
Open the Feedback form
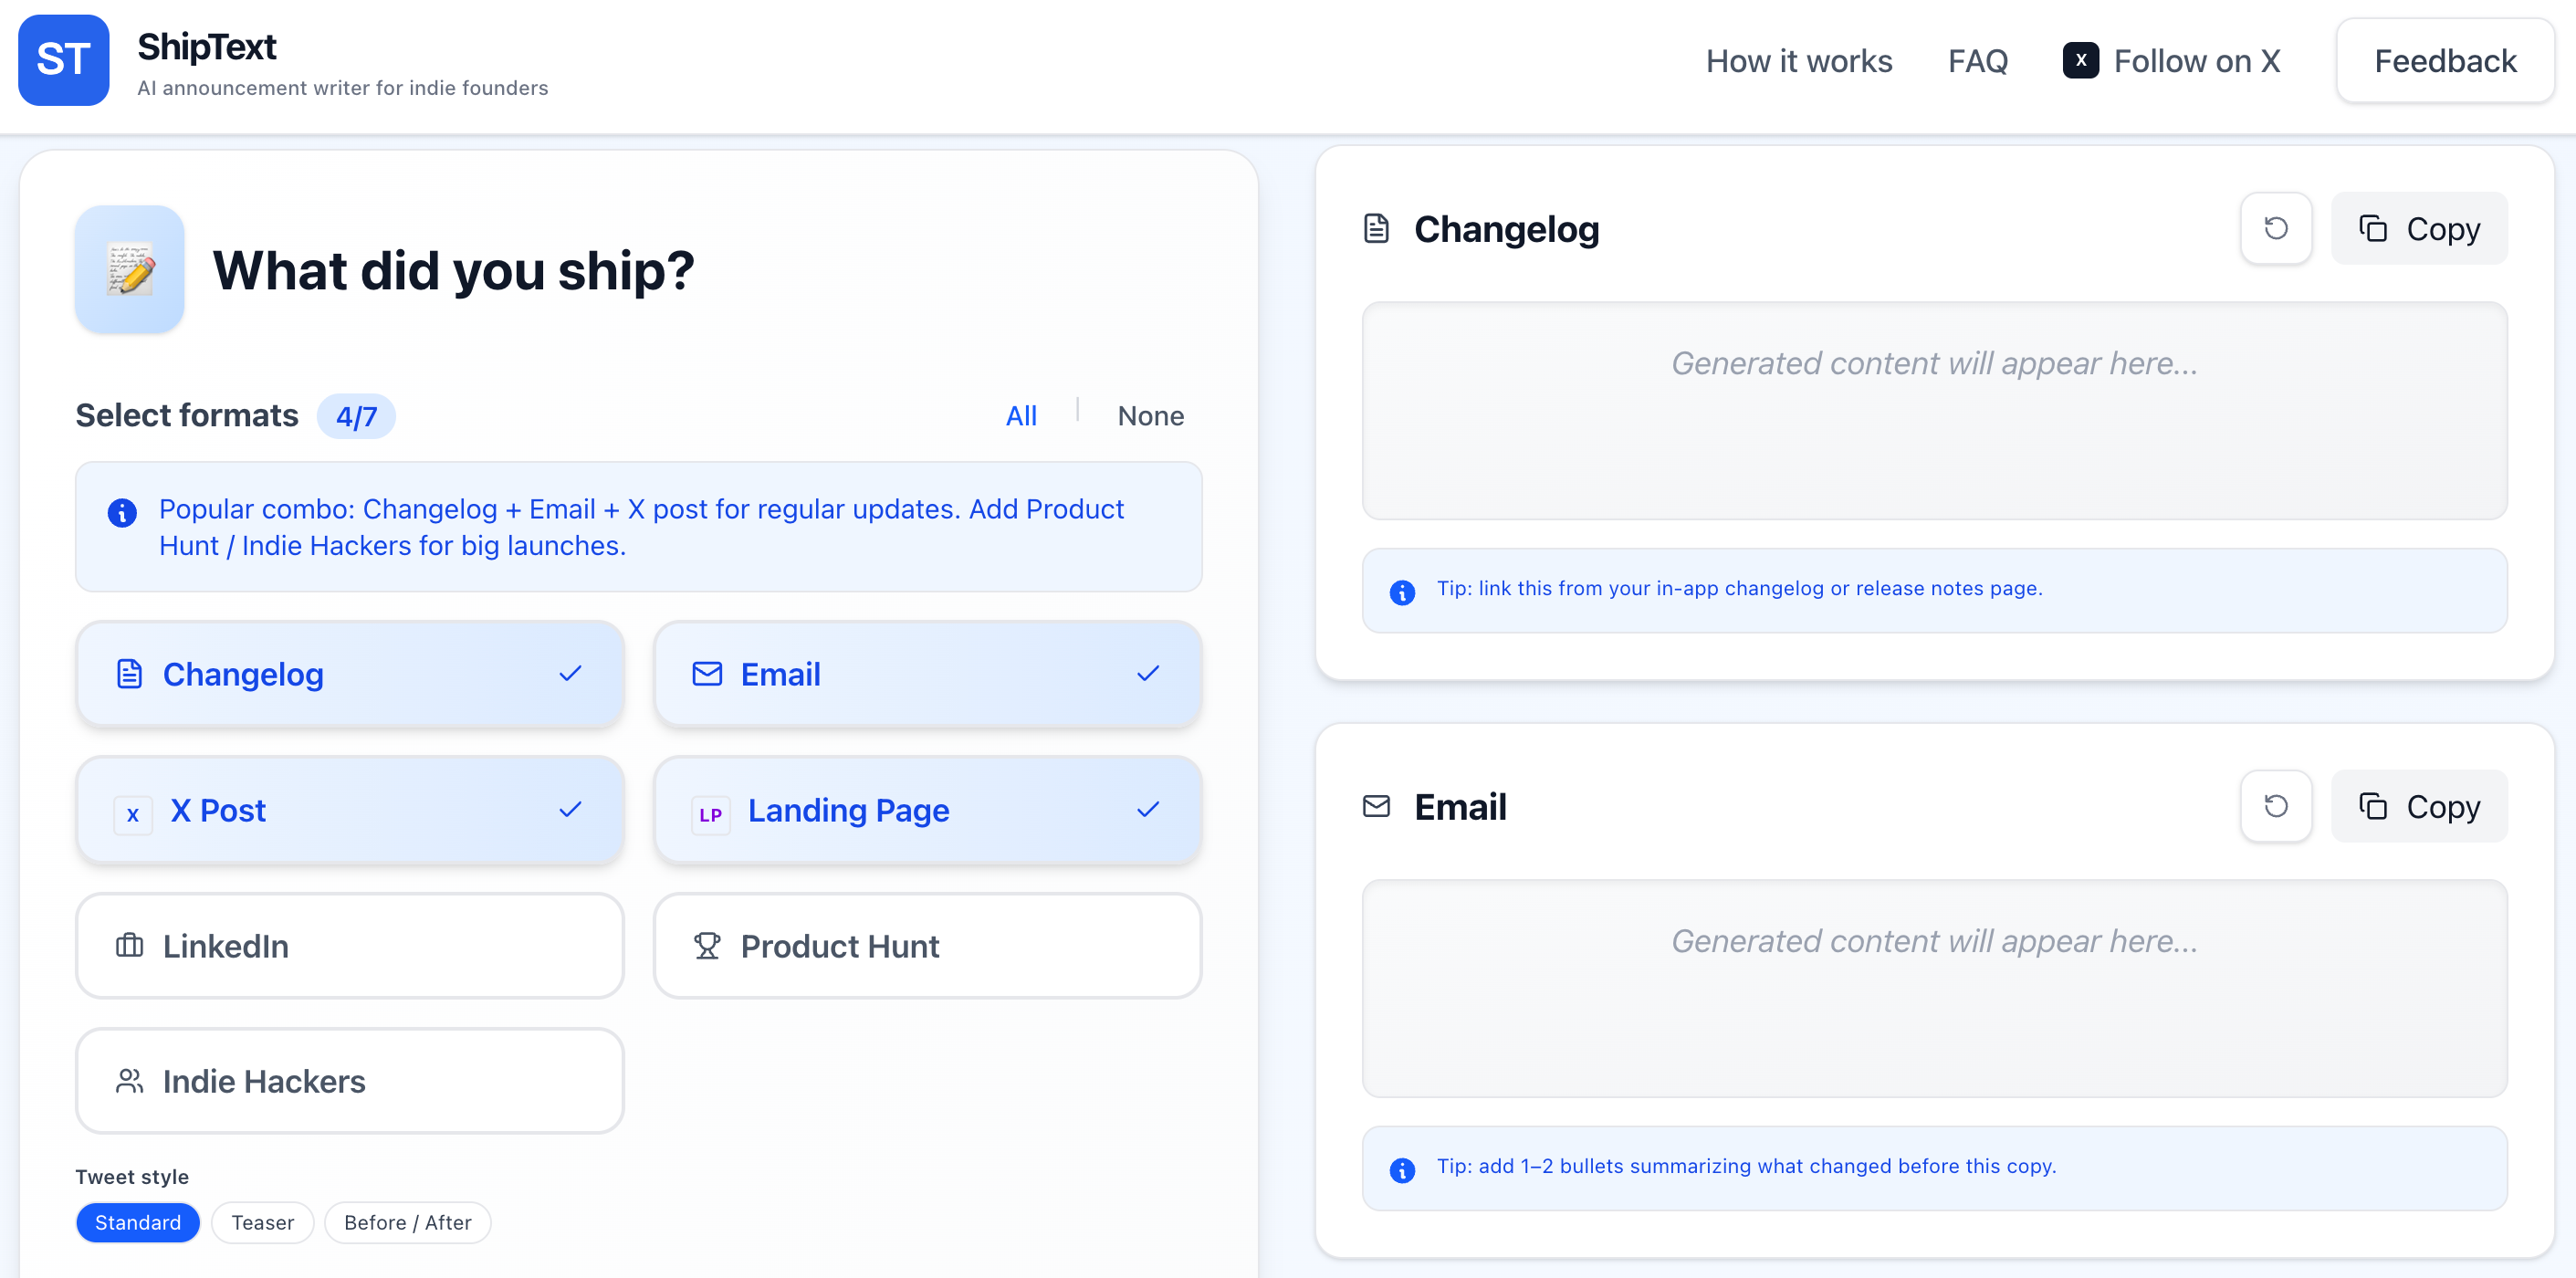(2444, 61)
